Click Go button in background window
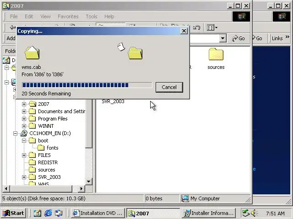The width and height of the screenshot is (293, 219). point(258,38)
